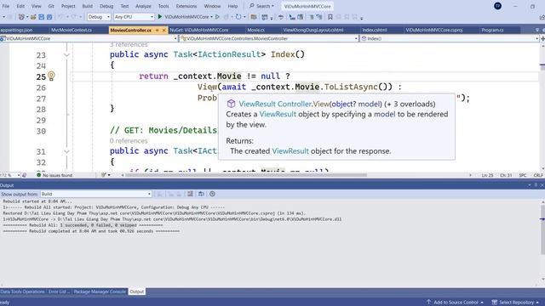Image resolution: width=545 pixels, height=306 pixels.
Task: Pin MoviesController.cs tab with pin icon
Action: click(157, 31)
